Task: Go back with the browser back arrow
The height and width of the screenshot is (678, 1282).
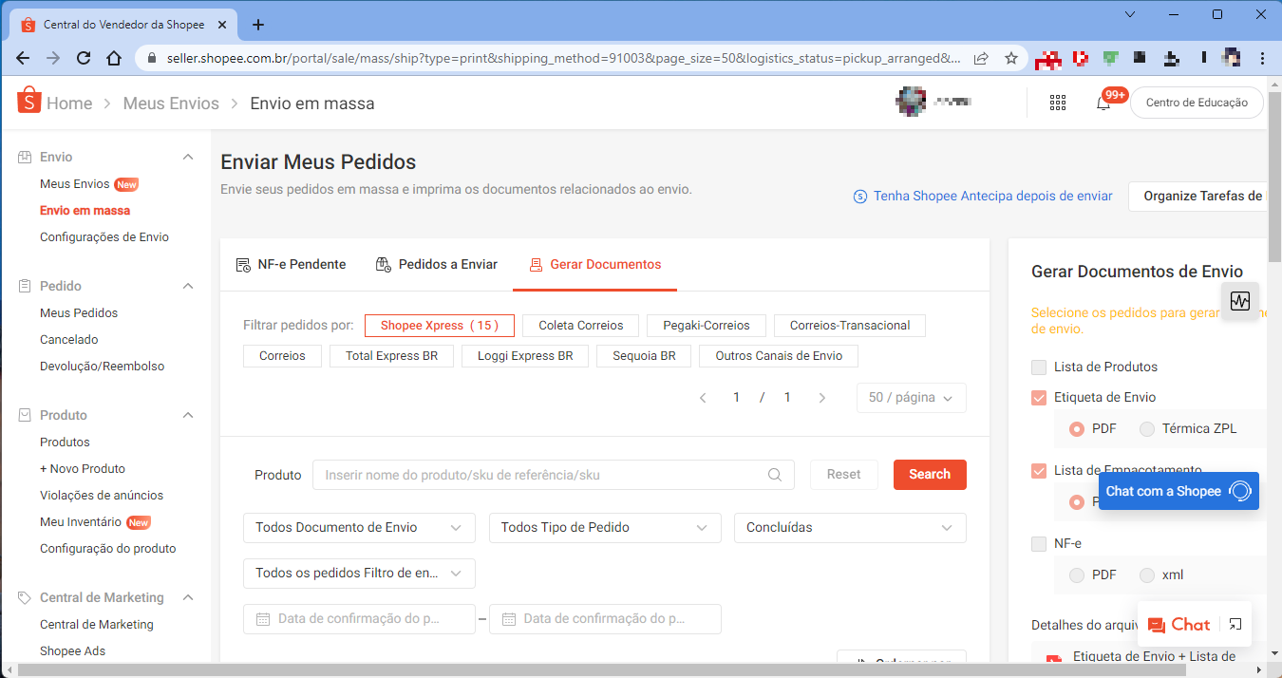Action: [x=23, y=58]
